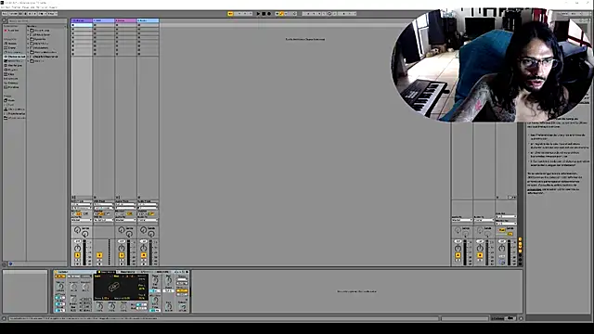Focus the browser search field

pos(37,20)
